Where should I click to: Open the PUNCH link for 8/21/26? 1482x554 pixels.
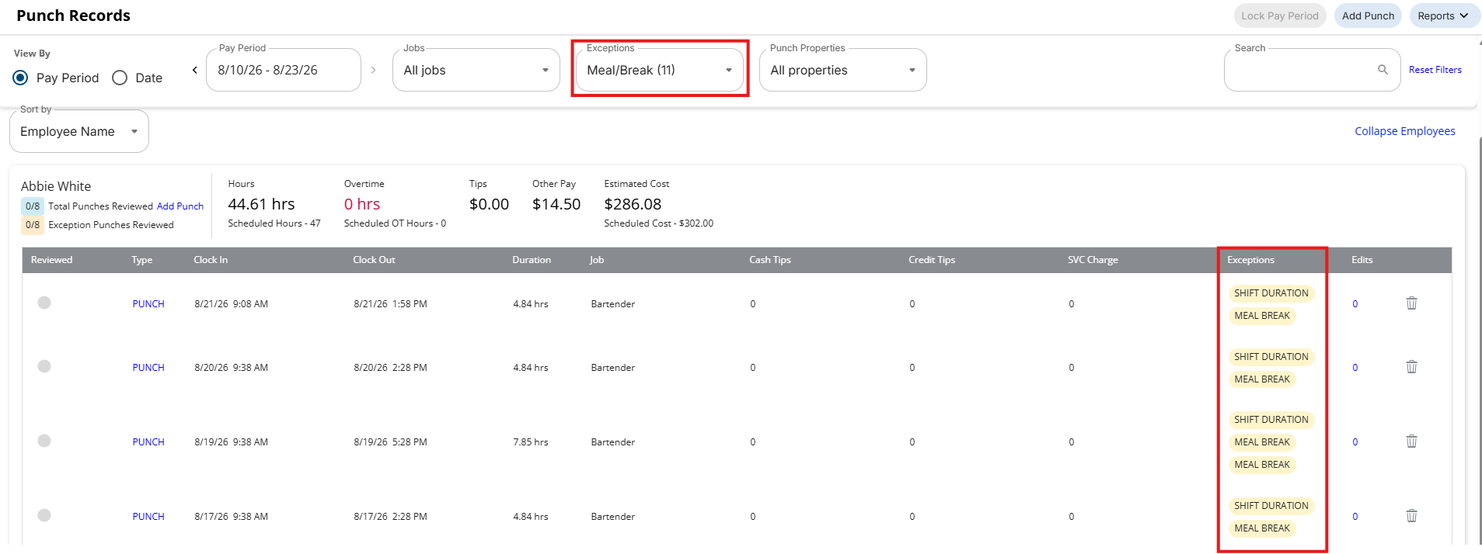[148, 304]
